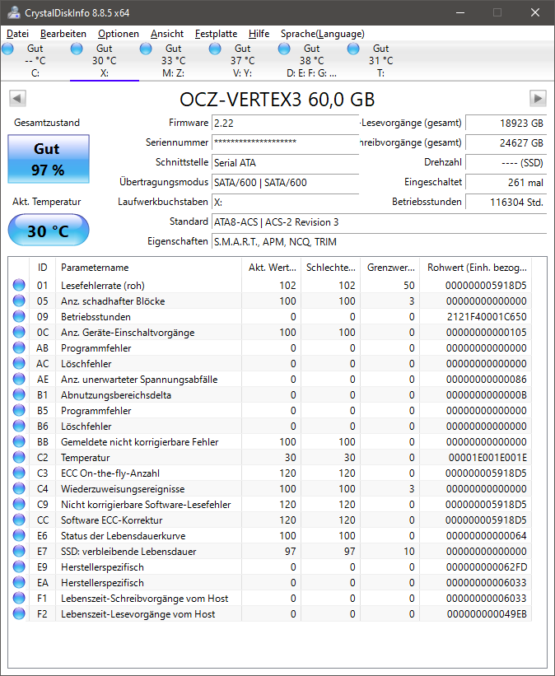Click the 18923 GB total reads value

pyautogui.click(x=506, y=123)
